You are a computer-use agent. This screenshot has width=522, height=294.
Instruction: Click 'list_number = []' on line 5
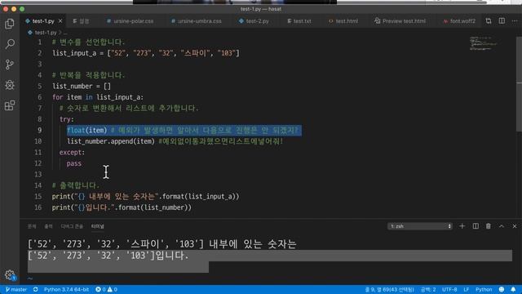coord(82,87)
